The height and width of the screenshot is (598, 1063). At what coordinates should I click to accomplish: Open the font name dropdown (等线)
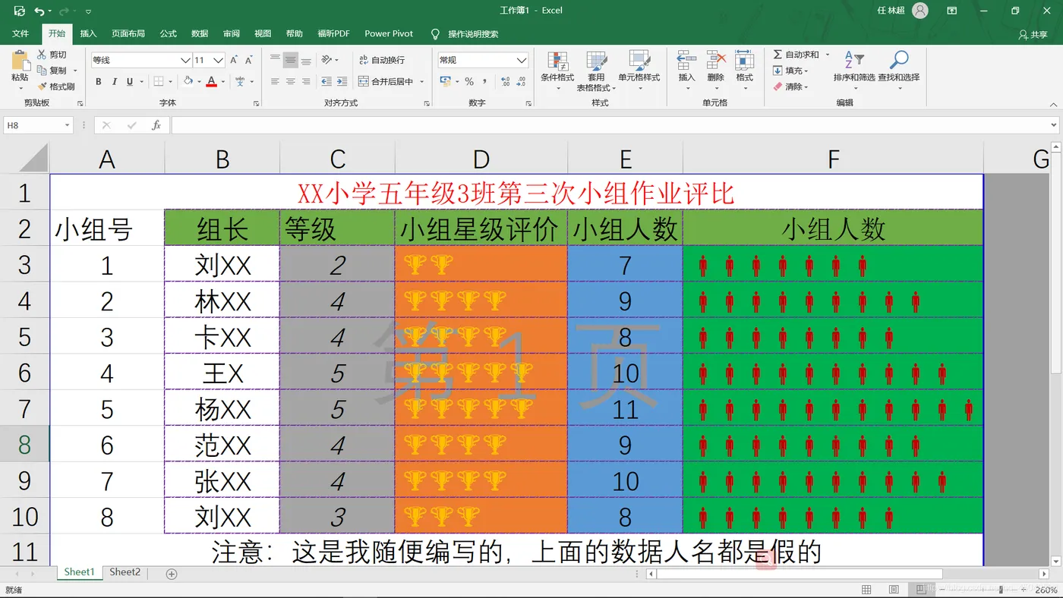point(185,60)
